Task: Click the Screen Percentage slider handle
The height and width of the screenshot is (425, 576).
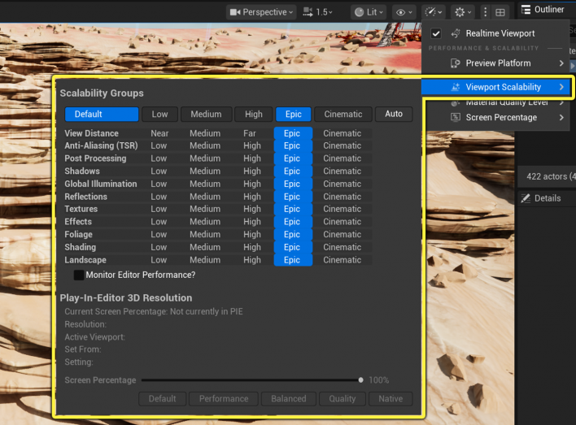Action: (x=360, y=380)
